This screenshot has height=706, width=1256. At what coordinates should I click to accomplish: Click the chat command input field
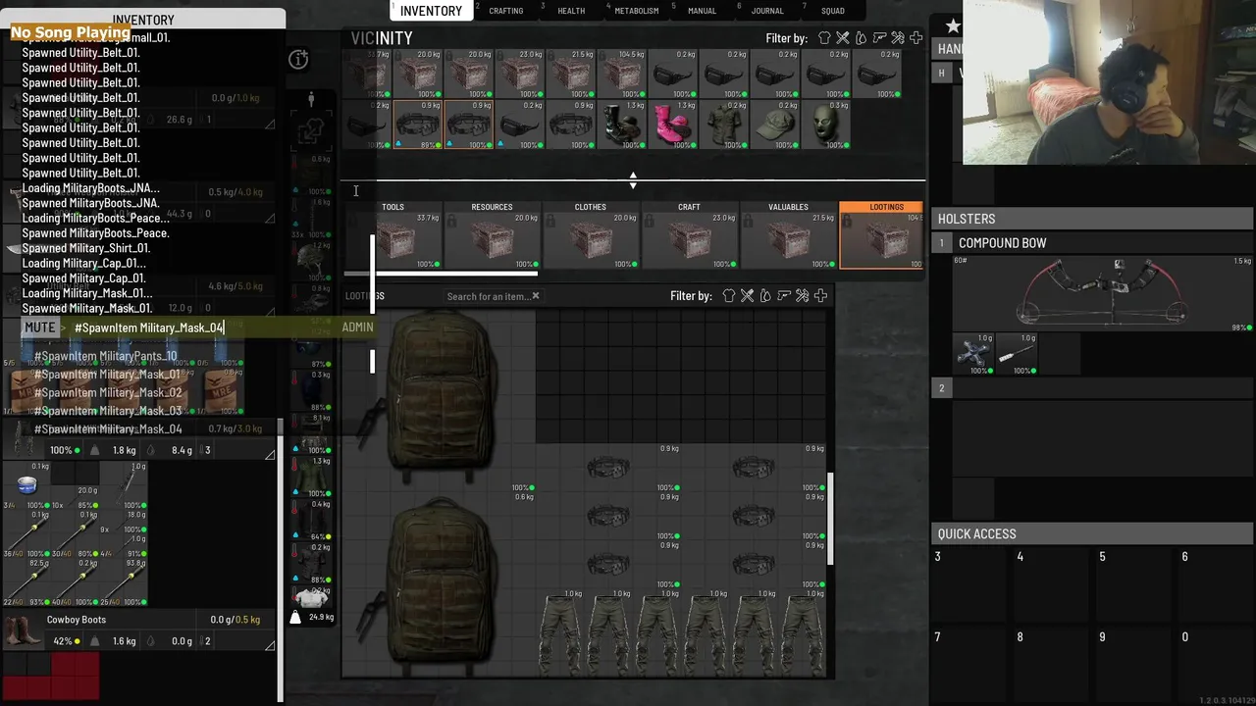(201, 328)
